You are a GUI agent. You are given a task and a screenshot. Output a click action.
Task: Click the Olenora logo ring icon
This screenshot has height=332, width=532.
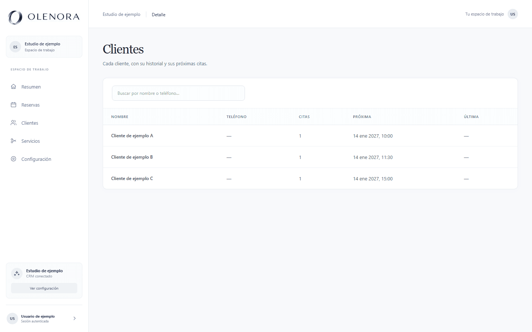coord(15,17)
